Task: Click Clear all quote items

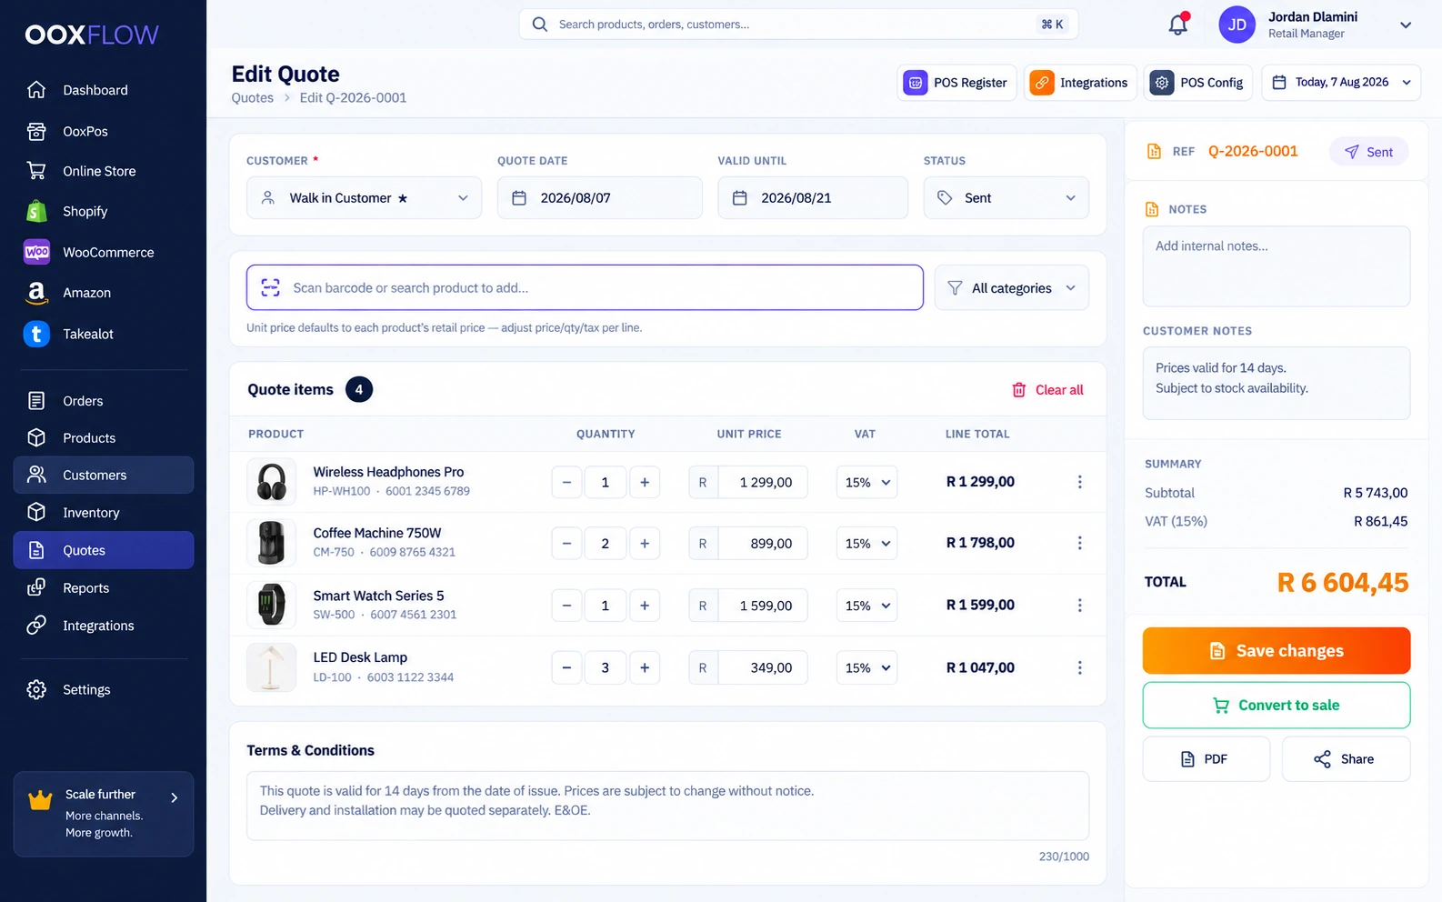Action: point(1047,390)
